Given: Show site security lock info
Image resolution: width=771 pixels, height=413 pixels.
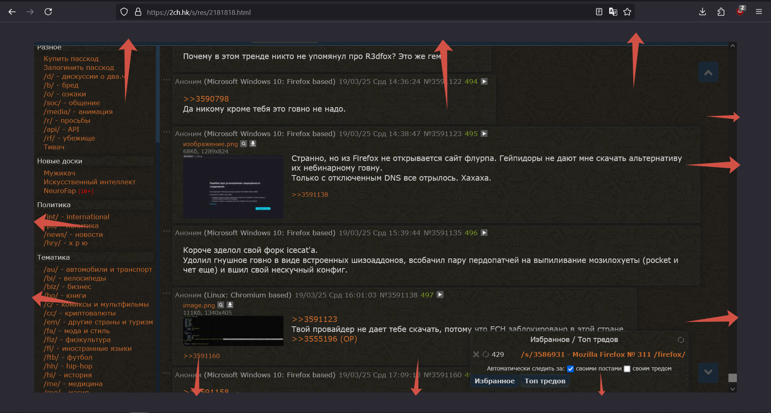Looking at the screenshot, I should tap(138, 12).
